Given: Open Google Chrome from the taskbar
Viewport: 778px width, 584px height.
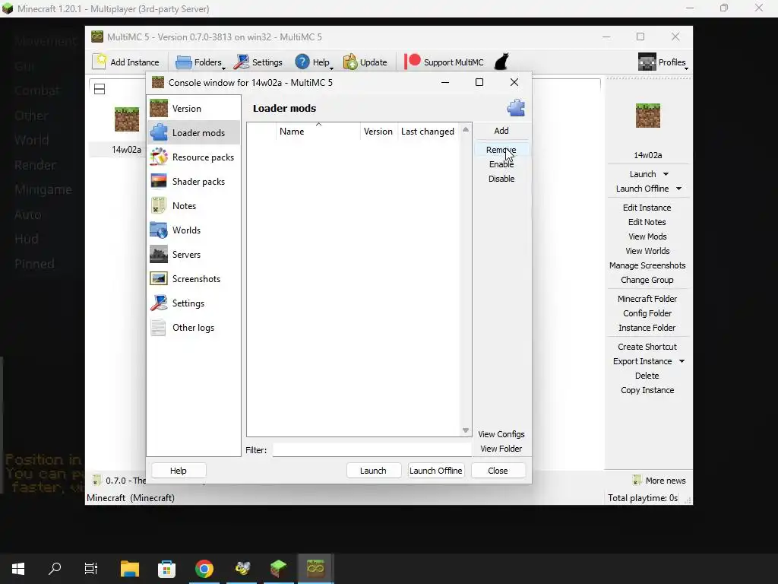Looking at the screenshot, I should (204, 569).
